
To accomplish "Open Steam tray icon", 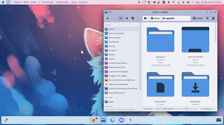I will [x=149, y=2].
